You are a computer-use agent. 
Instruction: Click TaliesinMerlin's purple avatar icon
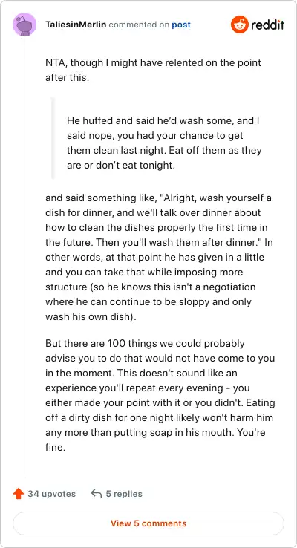pos(25,25)
